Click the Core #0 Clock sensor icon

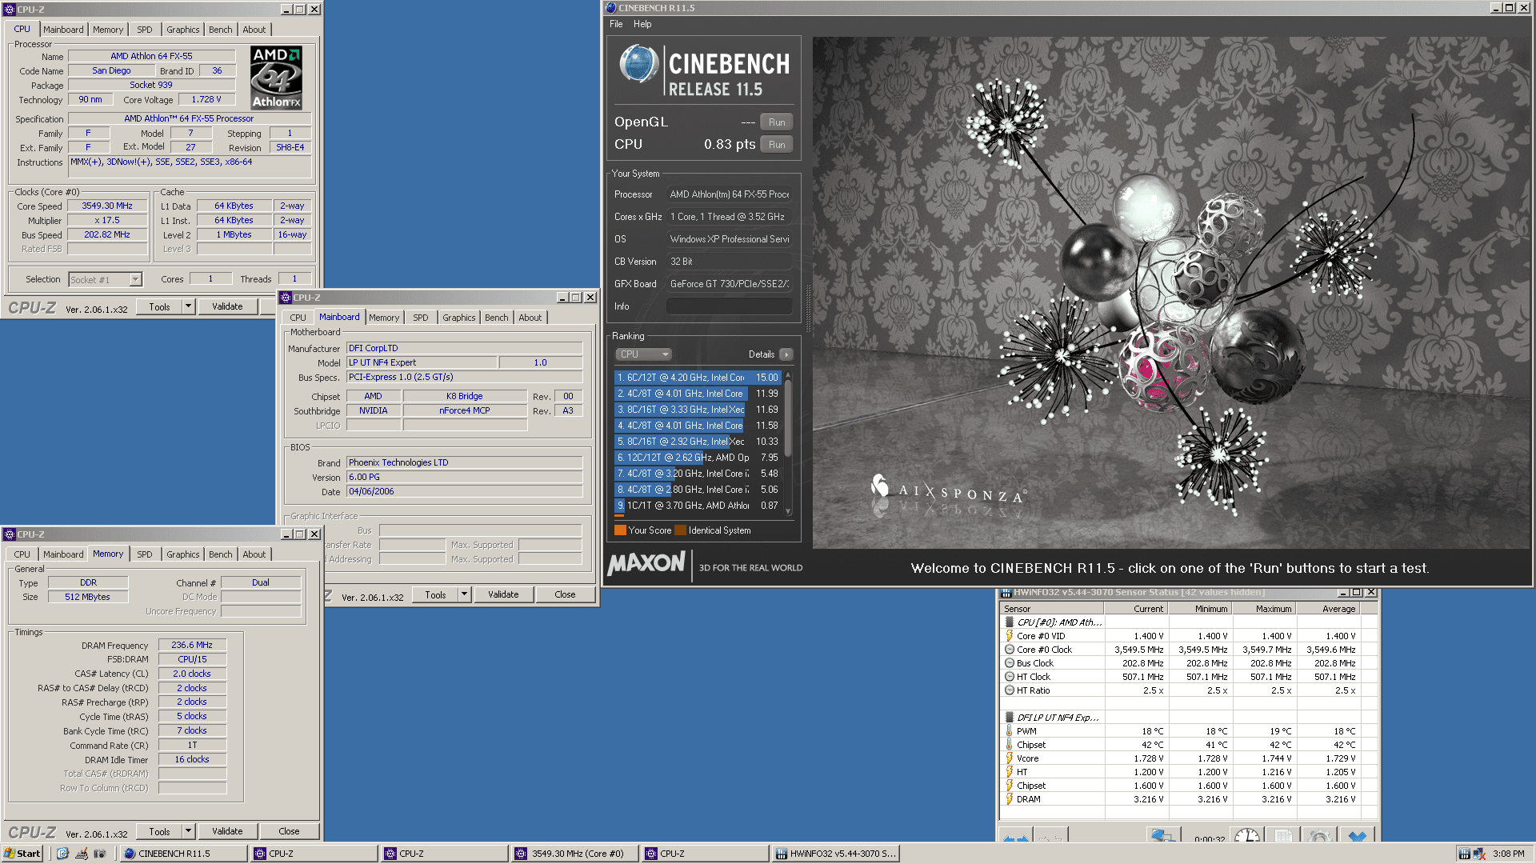1010,650
